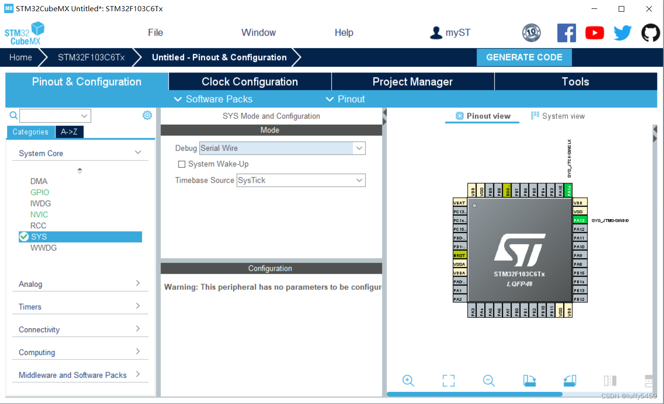Click the PB15 pin on the chip

point(580,273)
